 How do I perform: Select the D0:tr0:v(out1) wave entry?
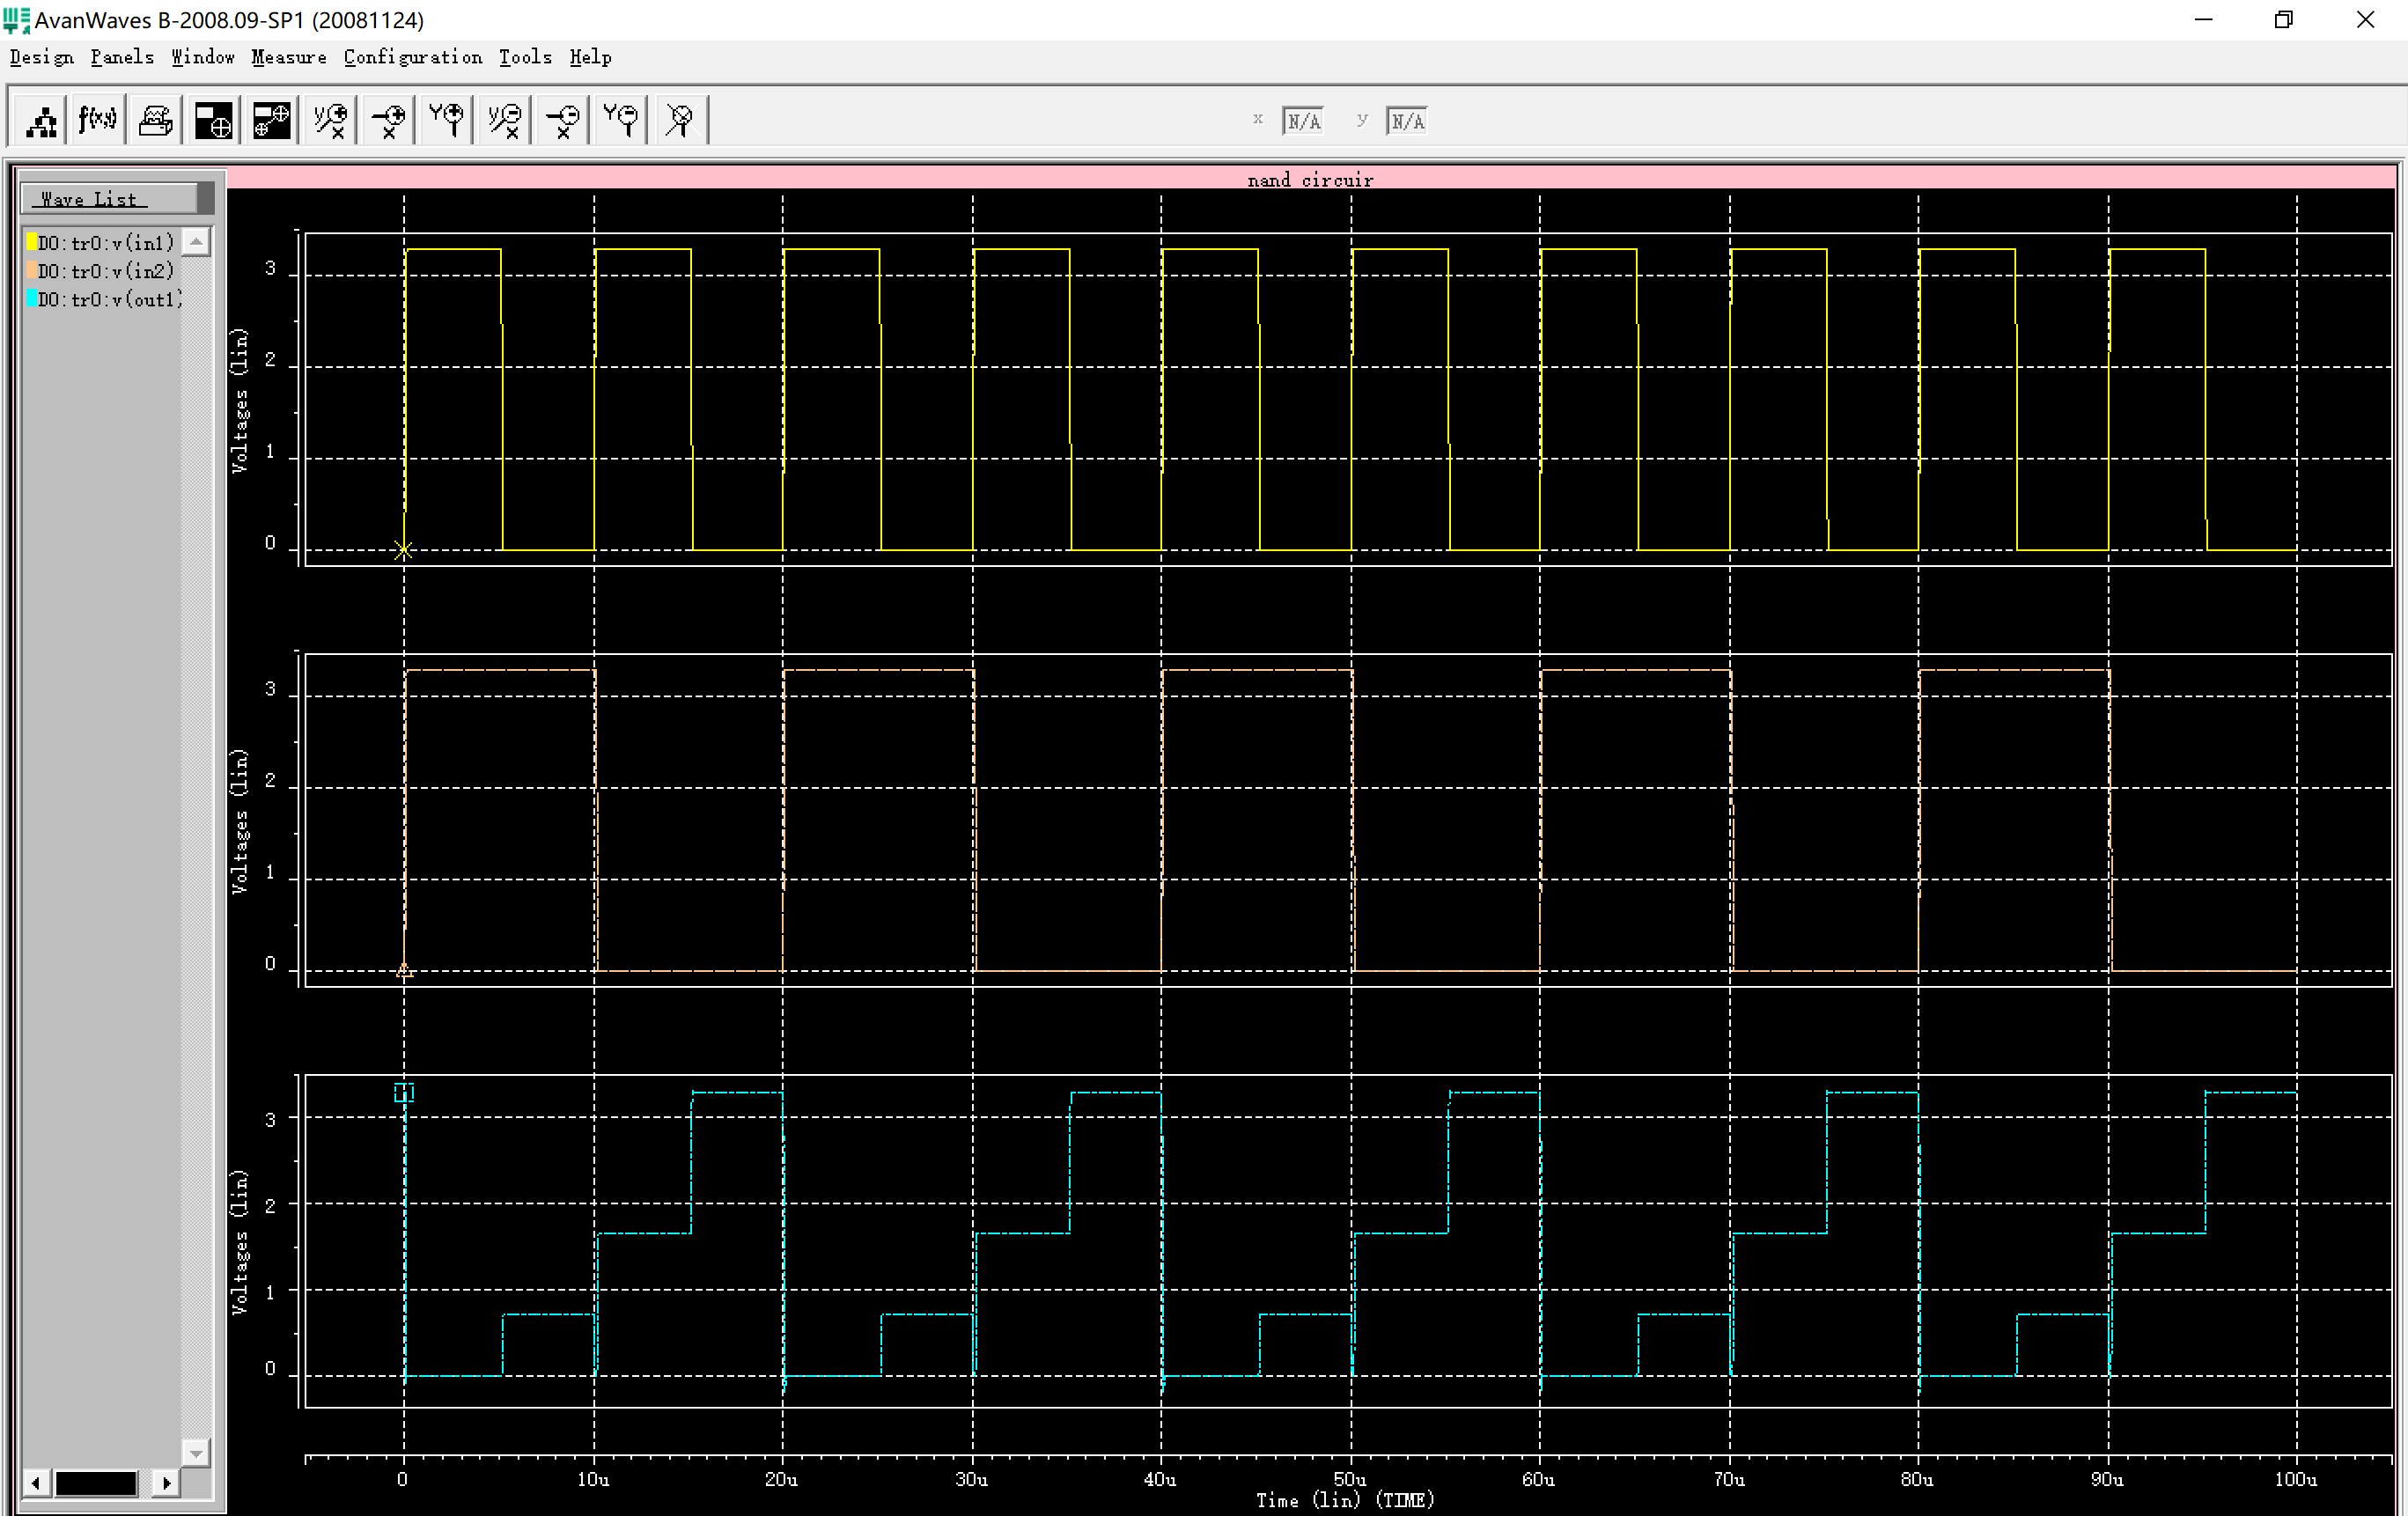105,299
